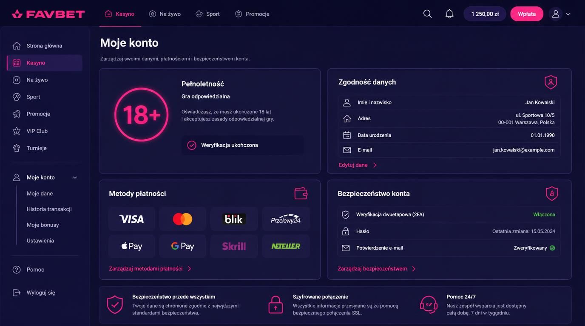Open Historia transakcji in sidebar
Viewport: 585px width, 326px height.
click(49, 209)
